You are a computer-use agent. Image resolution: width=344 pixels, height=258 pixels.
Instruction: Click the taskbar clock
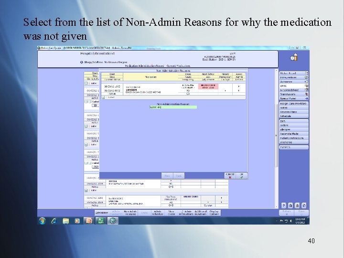pyautogui.click(x=300, y=221)
